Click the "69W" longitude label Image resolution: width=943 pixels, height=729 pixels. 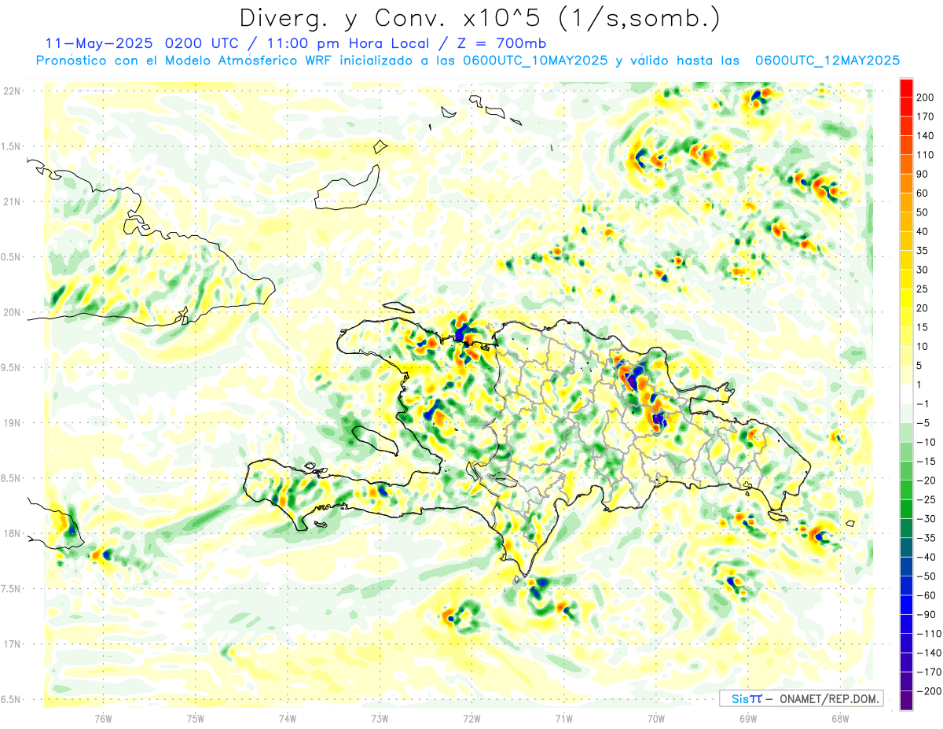coord(748,718)
